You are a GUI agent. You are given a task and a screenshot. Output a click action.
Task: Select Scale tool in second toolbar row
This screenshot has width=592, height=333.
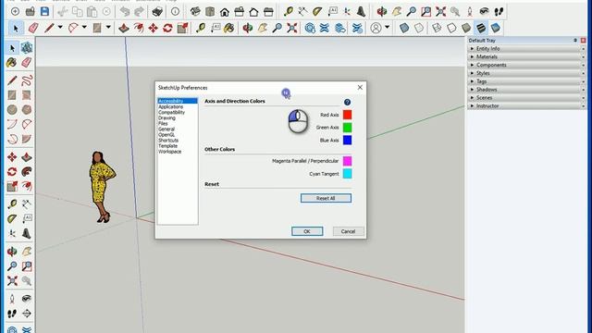(182, 28)
